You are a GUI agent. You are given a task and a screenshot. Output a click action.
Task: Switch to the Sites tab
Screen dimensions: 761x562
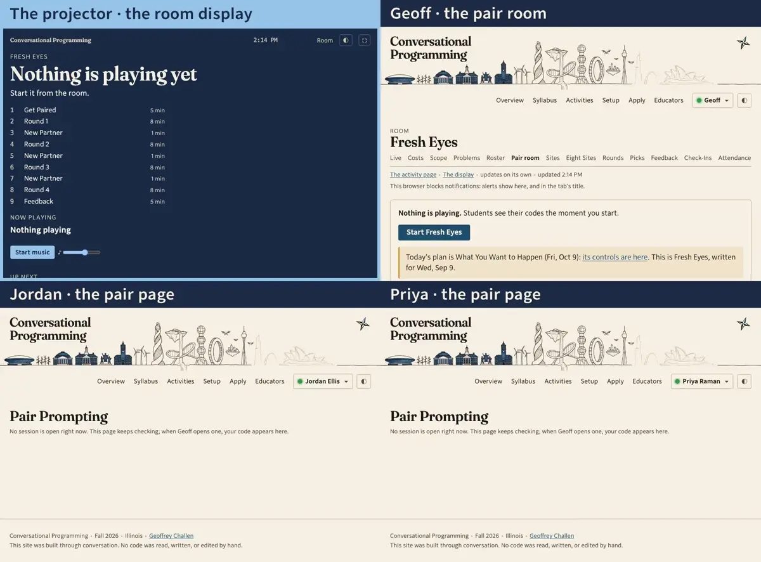pos(553,158)
